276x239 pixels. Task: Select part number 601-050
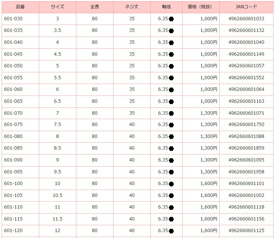[13, 66]
